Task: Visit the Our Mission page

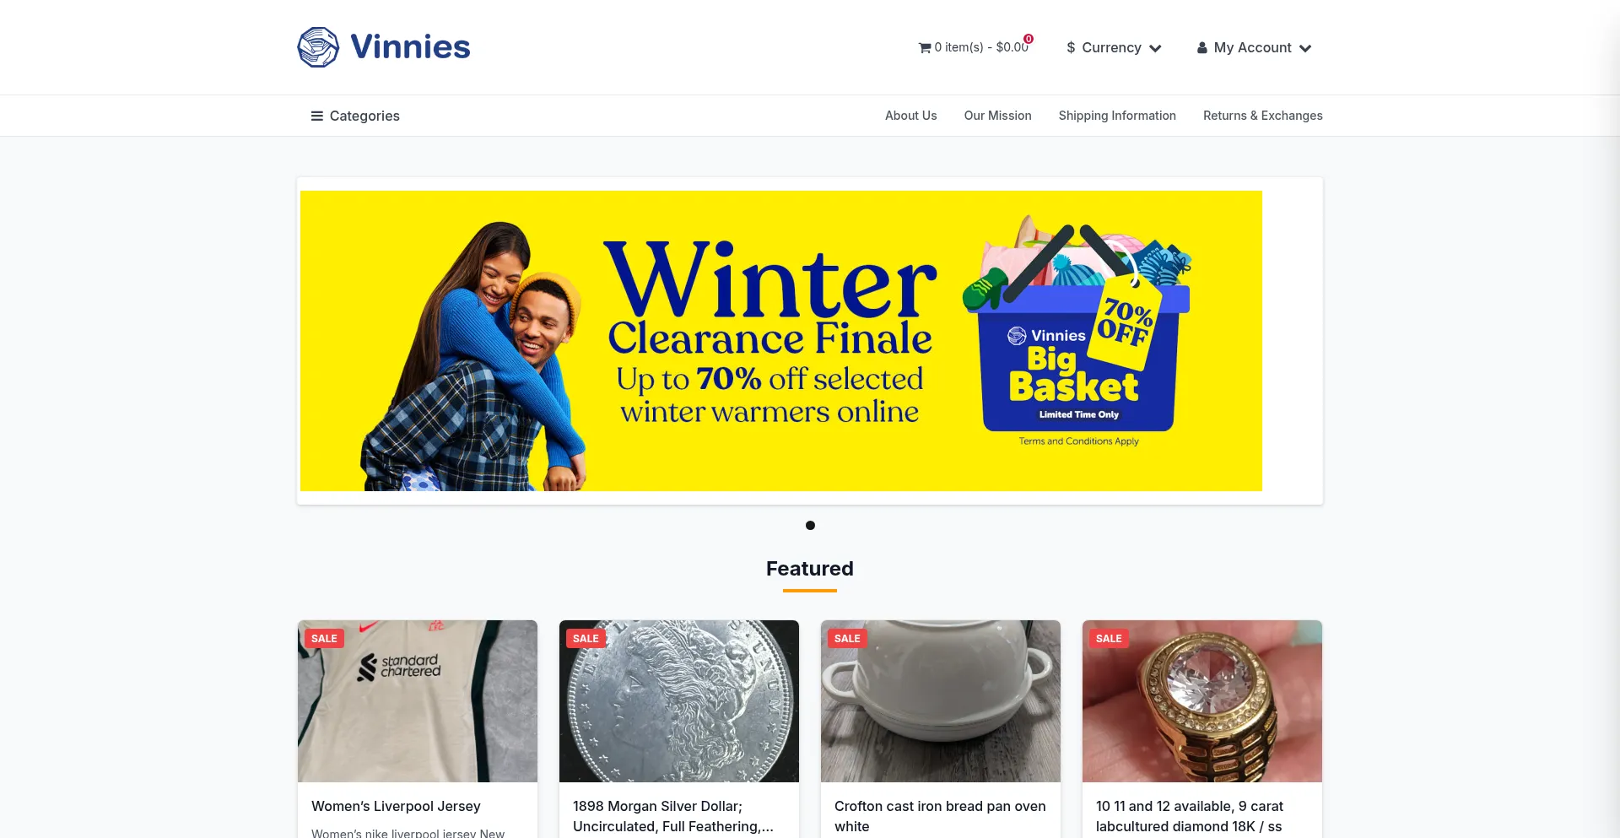Action: 998,116
